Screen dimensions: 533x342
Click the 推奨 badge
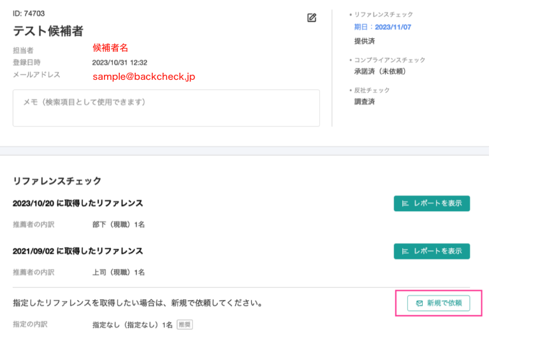(x=185, y=325)
